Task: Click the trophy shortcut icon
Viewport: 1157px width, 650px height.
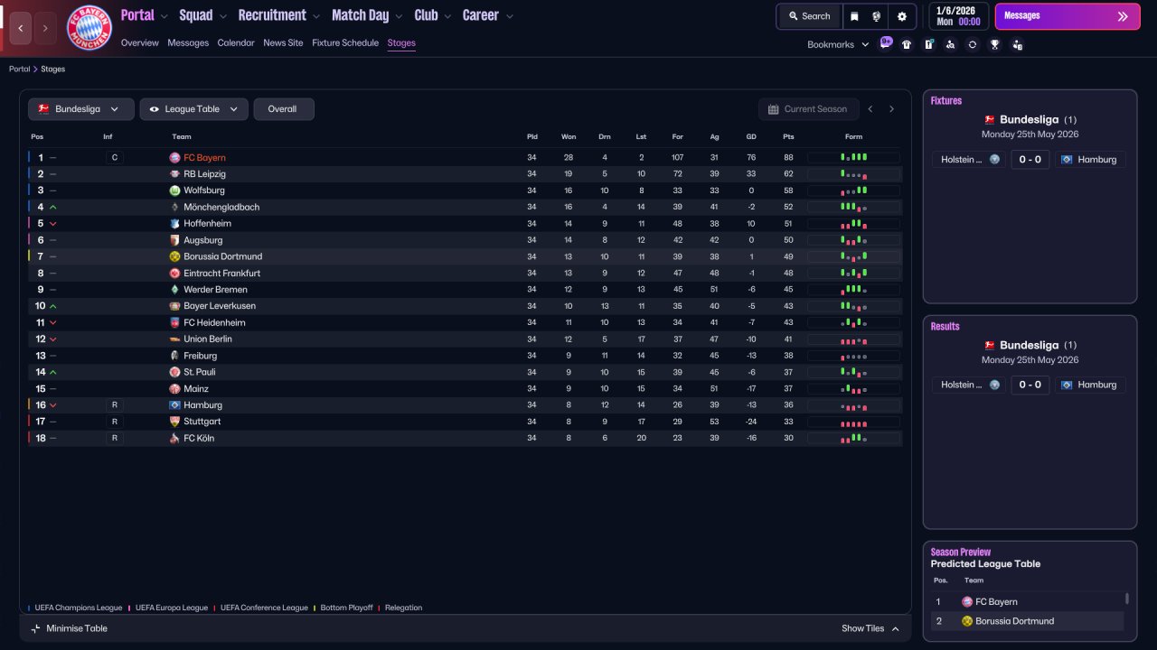Action: click(x=995, y=44)
